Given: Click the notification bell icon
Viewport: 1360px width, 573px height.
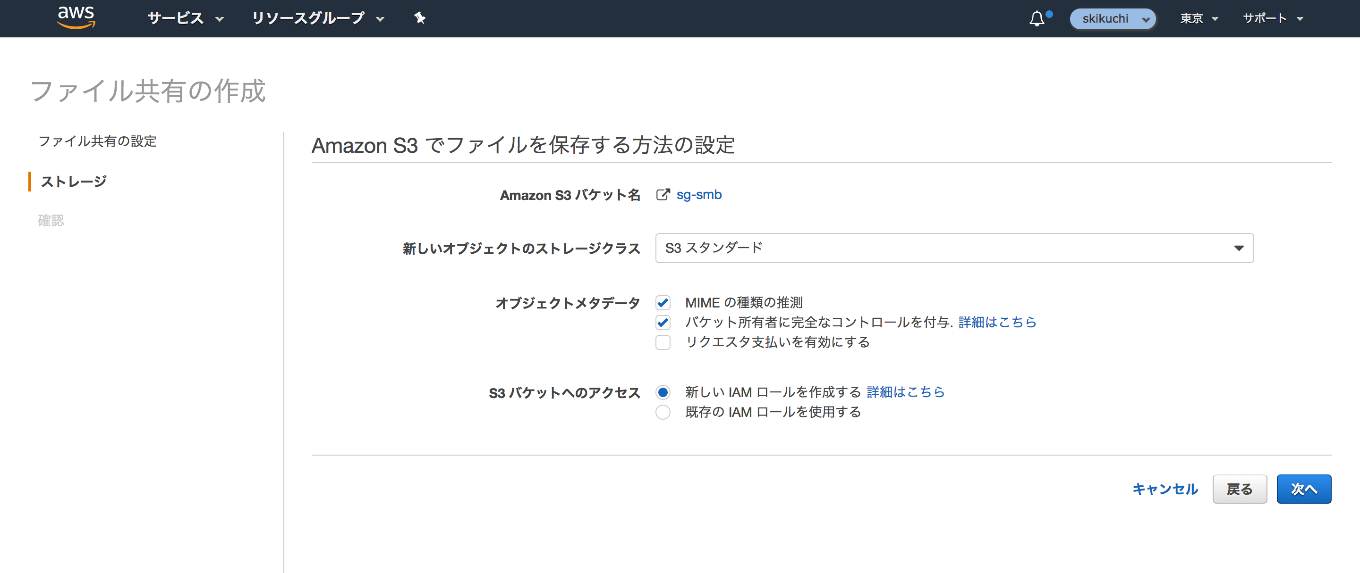Looking at the screenshot, I should (1037, 18).
